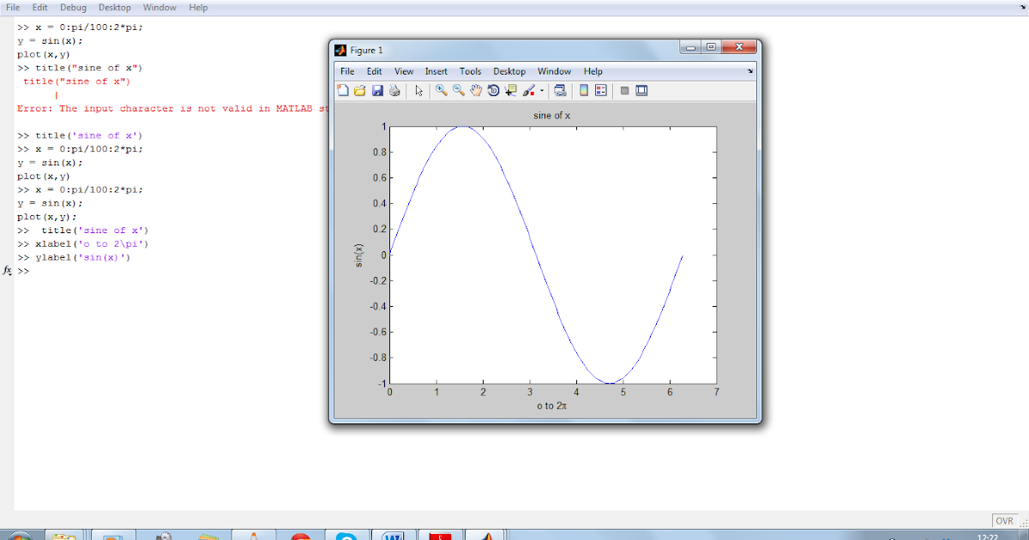Expand the figure menu overflow chevron
The height and width of the screenshot is (540, 1029).
[x=750, y=72]
